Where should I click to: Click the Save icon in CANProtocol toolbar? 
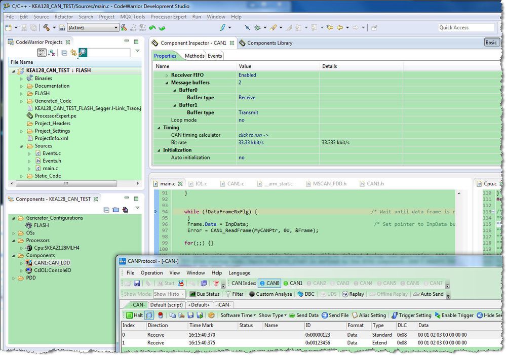137,284
